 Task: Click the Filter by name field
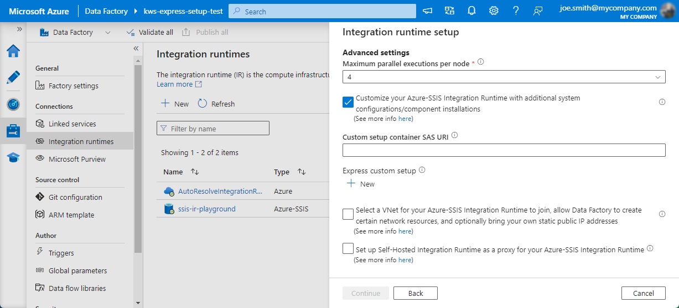(213, 129)
